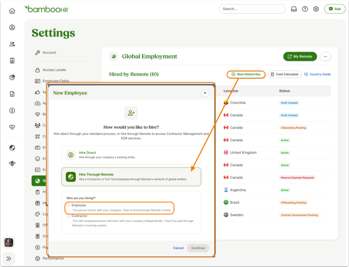The image size is (349, 267).
Task: Click the Offboarding Pending status badge
Action: [x=293, y=202]
